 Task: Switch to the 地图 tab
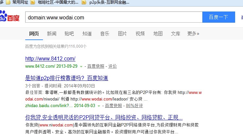click(x=158, y=34)
